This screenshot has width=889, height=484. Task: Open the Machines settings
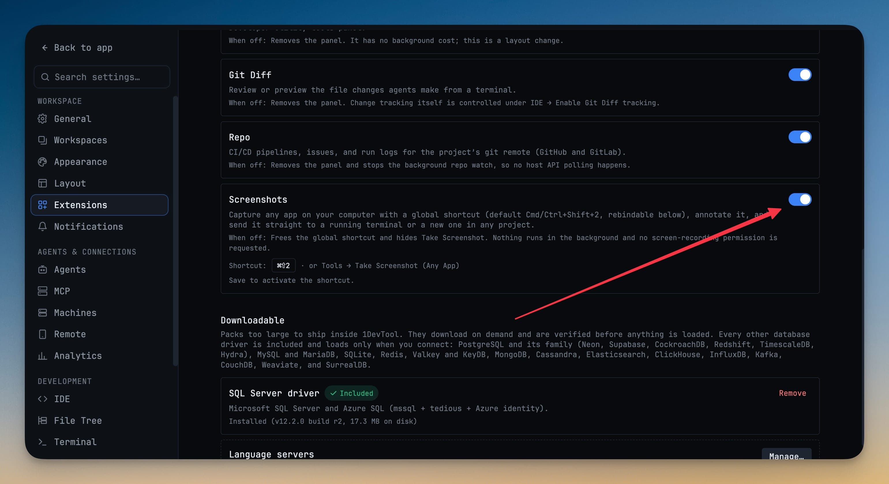point(100,312)
